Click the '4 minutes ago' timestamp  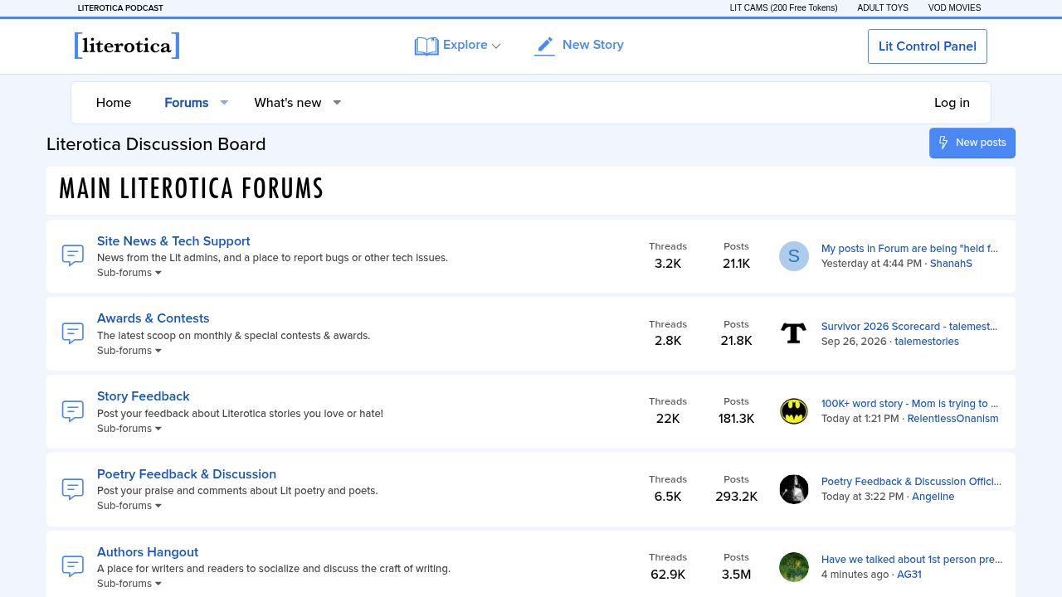pos(855,575)
